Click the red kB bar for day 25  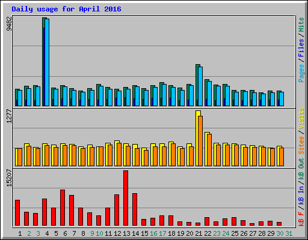pyautogui.click(x=234, y=221)
